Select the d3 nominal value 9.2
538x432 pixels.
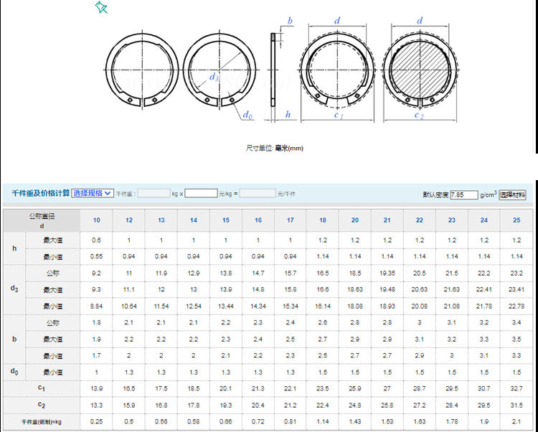97,273
